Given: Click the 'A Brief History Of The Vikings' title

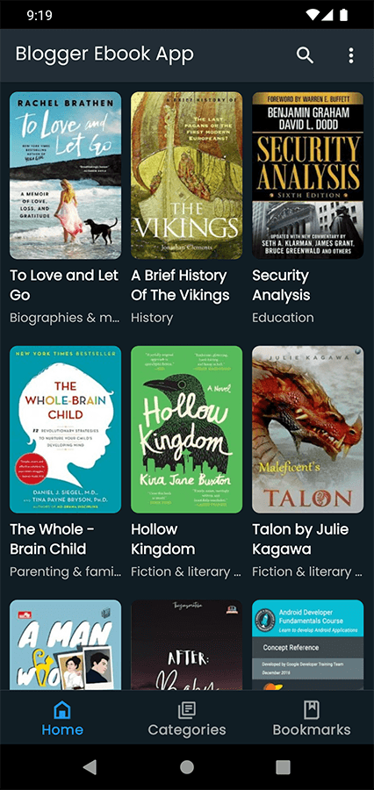Looking at the screenshot, I should (181, 285).
